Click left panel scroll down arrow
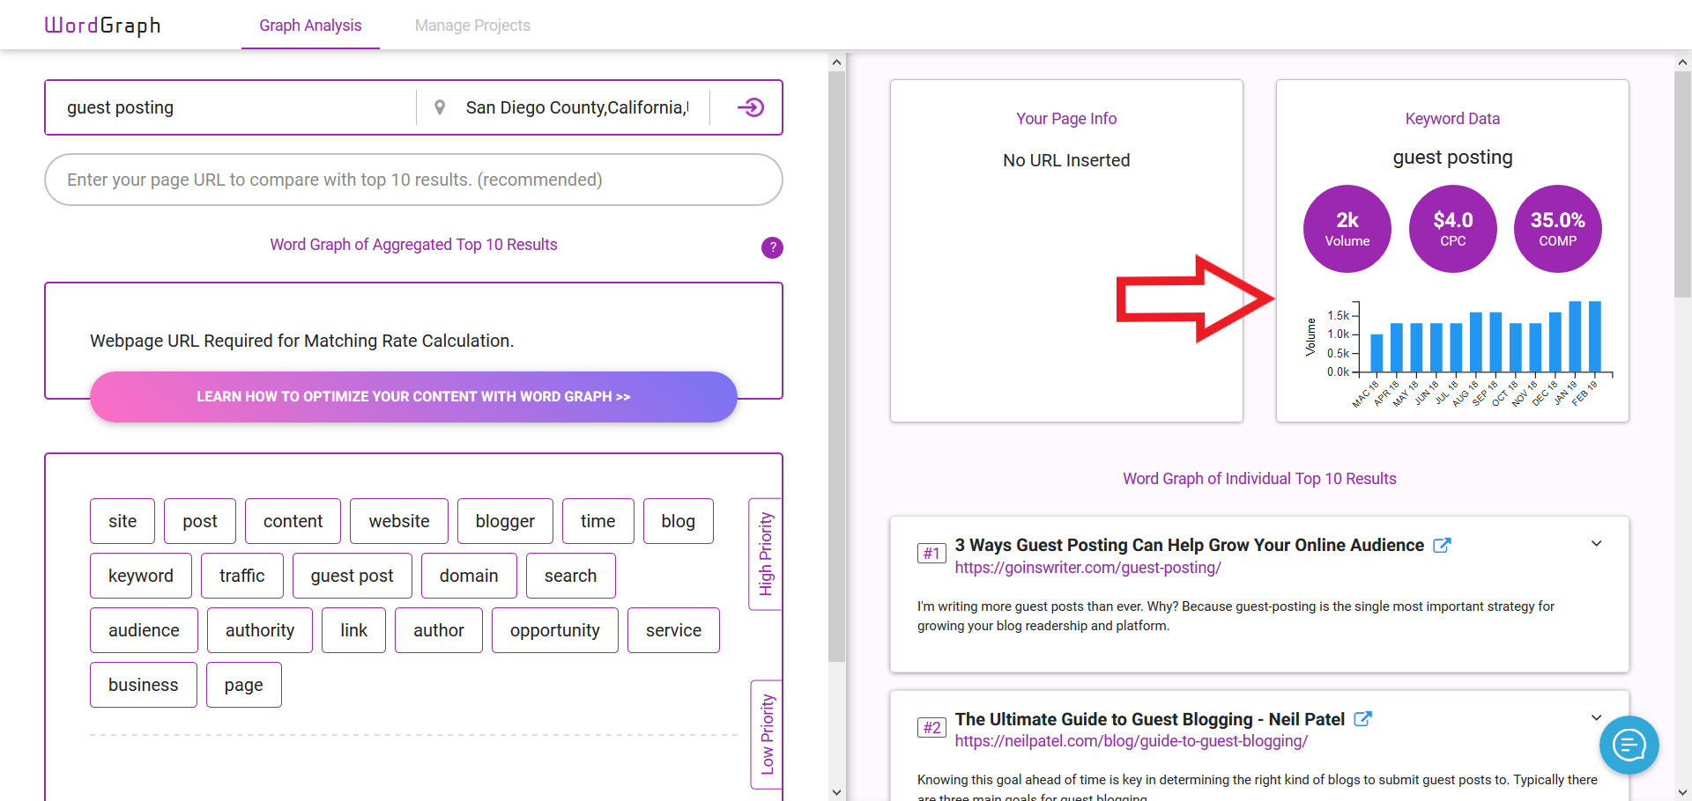The height and width of the screenshot is (801, 1692). pos(837,792)
